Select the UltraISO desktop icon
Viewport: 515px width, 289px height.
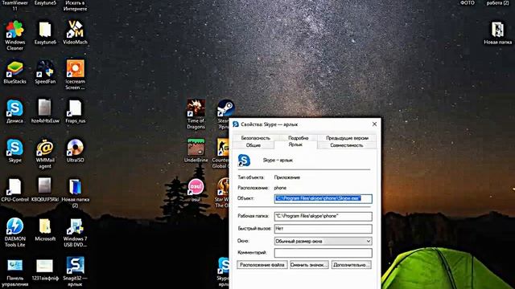(x=75, y=148)
